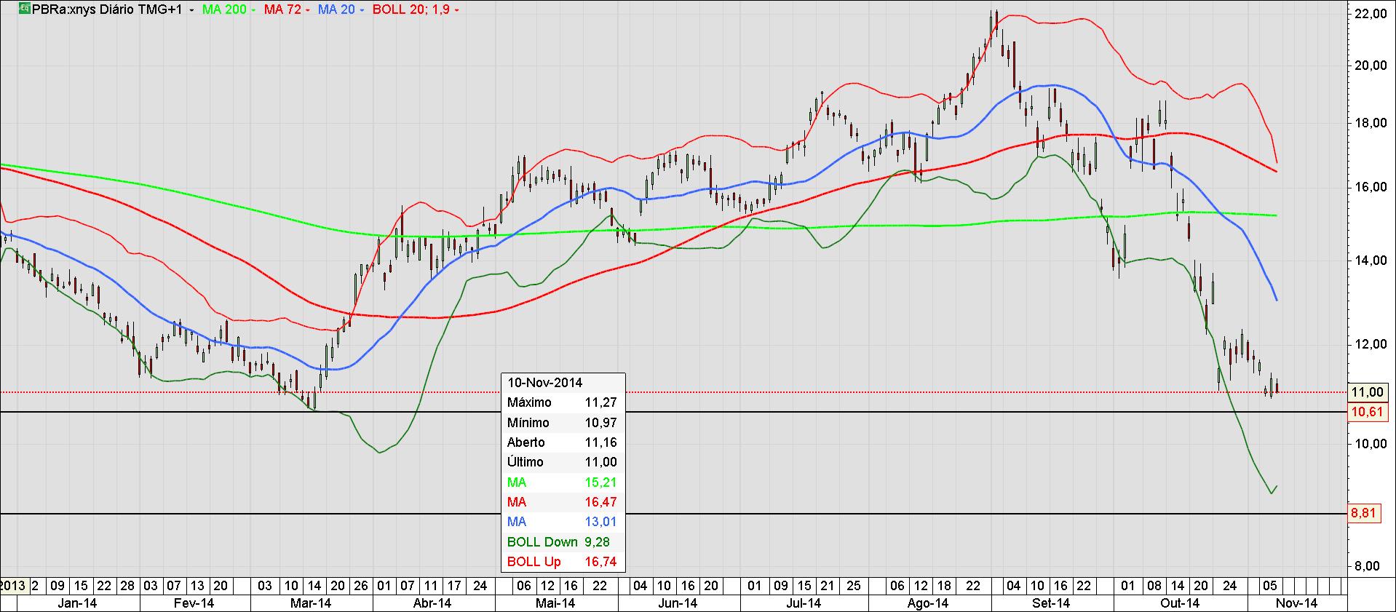Click the 8,81 horizontal line price tag

(1363, 513)
